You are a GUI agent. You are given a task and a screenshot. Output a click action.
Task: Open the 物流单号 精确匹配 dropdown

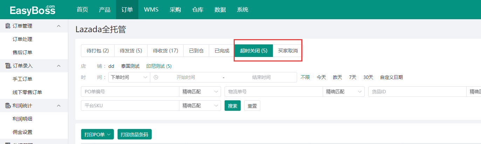343,92
